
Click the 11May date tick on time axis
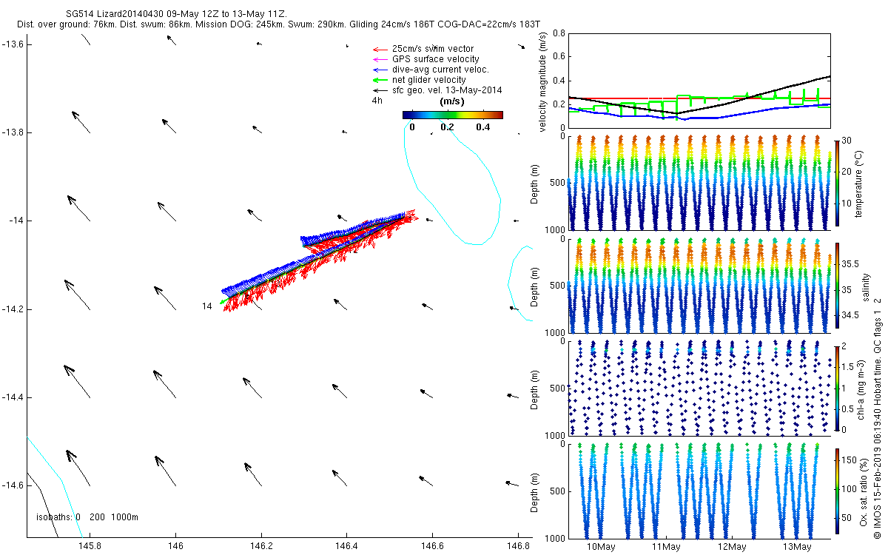666,547
